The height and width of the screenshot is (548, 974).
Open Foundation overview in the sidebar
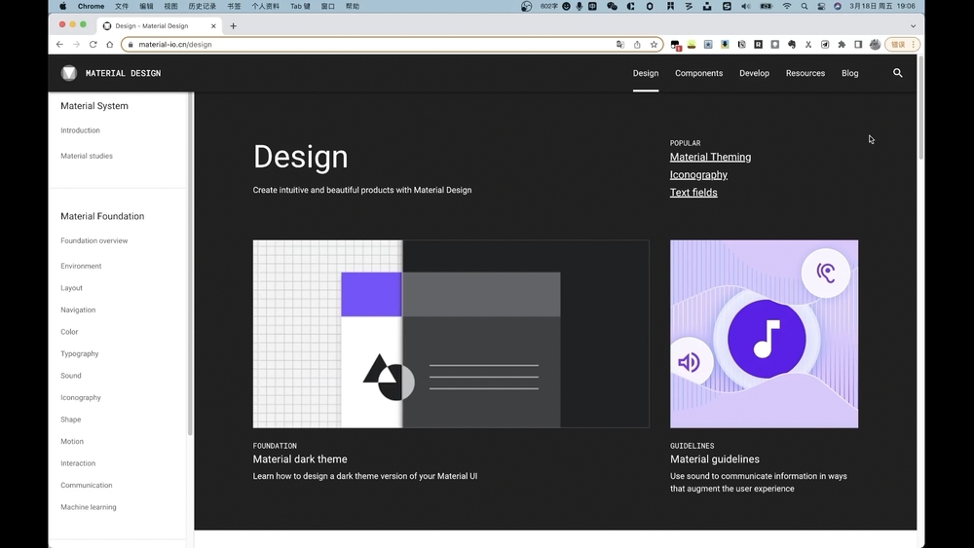(x=94, y=240)
